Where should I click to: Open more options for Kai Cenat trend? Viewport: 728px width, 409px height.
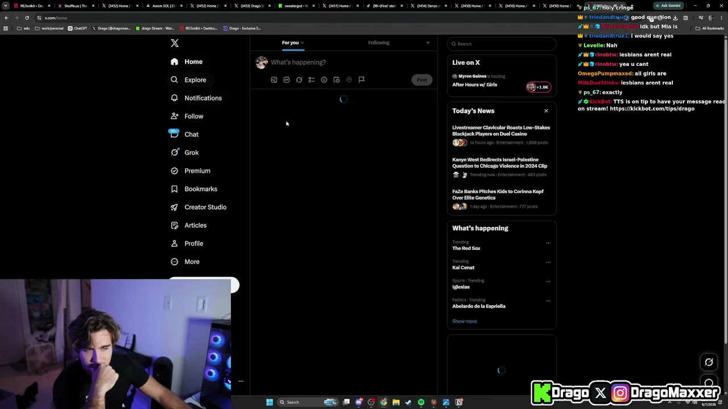548,262
